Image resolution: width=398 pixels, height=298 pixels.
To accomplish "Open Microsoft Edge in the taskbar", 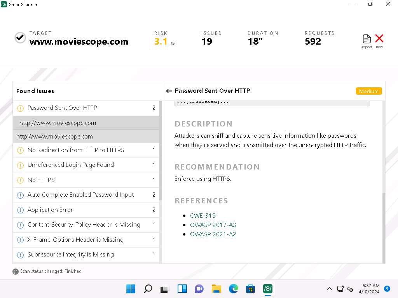I will pos(233,289).
